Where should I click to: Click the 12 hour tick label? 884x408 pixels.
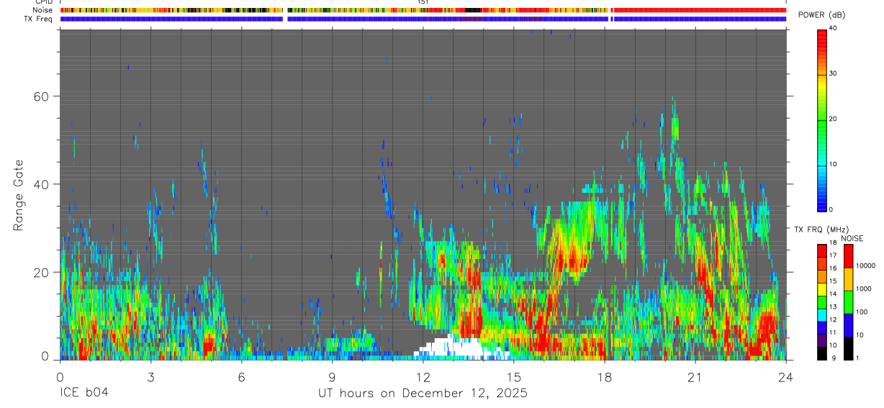click(423, 376)
